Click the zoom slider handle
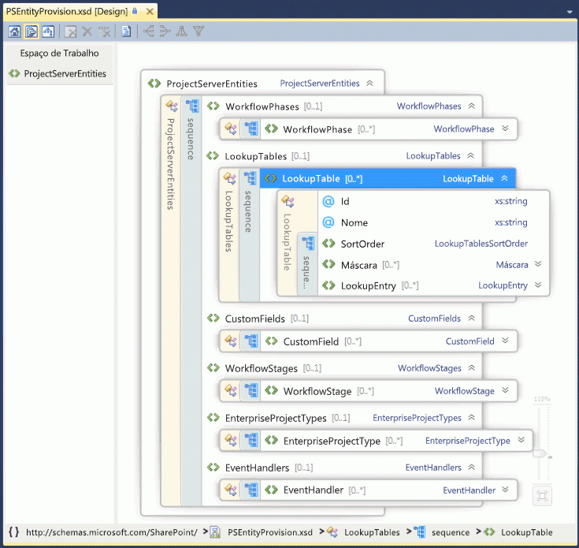Viewport: 579px width, 548px height. (540, 453)
